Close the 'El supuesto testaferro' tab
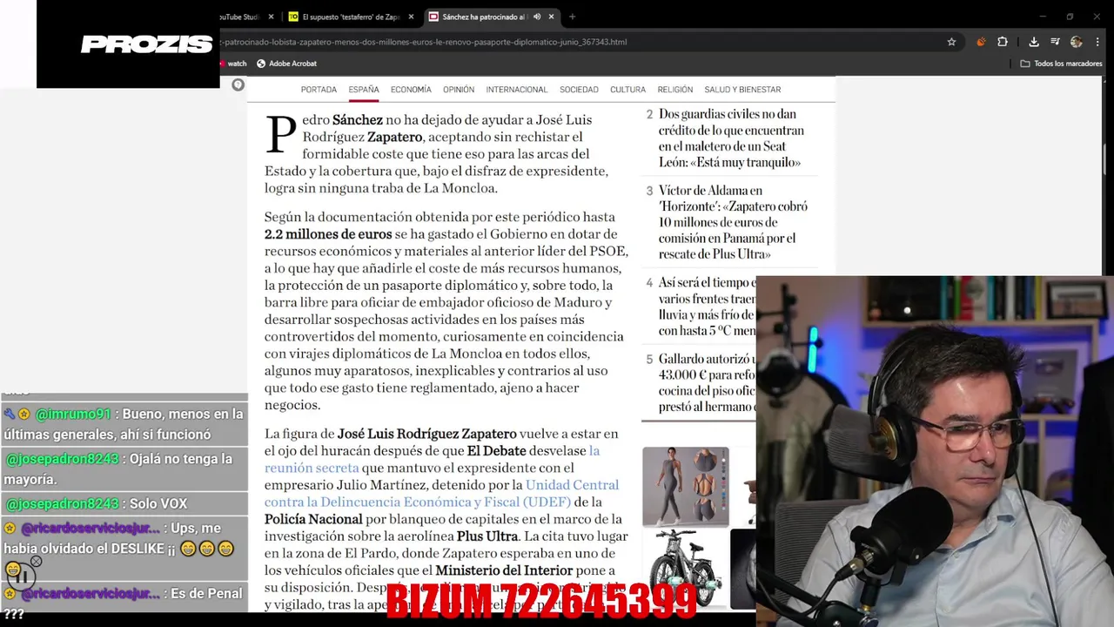The image size is (1114, 627). (x=411, y=17)
